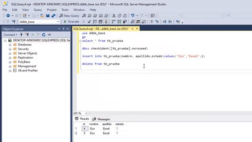The image size is (252, 142).
Task: Increase indent of selected lines
Action: [170, 22]
